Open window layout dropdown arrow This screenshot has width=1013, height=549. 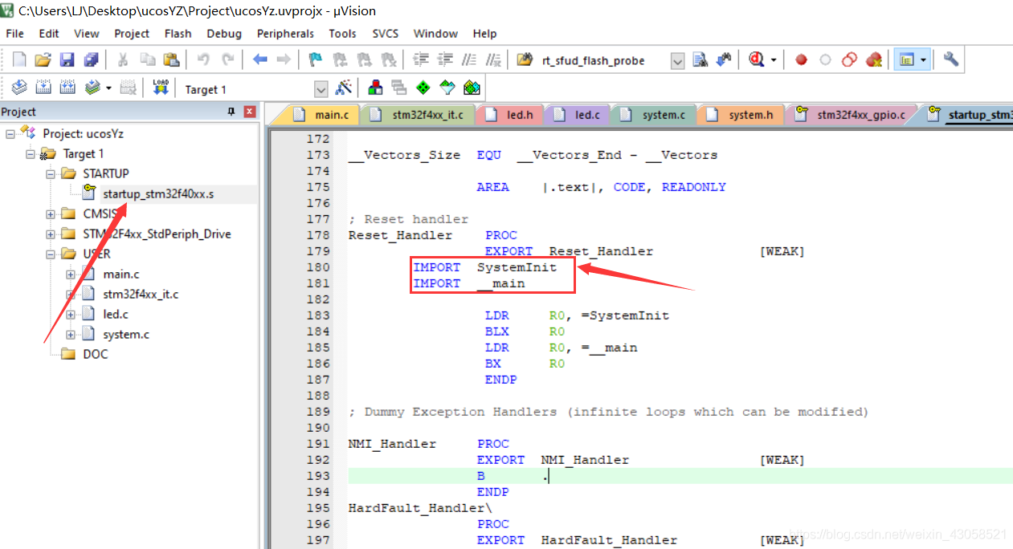(x=924, y=59)
